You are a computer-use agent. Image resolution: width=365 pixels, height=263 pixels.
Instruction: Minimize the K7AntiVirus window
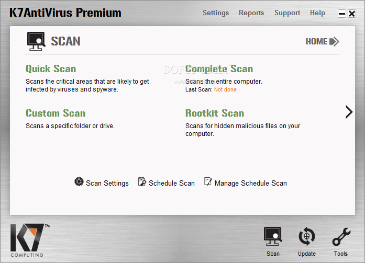[x=342, y=14]
